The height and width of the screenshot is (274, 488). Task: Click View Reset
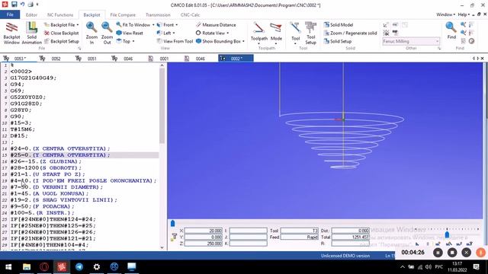[x=130, y=33]
